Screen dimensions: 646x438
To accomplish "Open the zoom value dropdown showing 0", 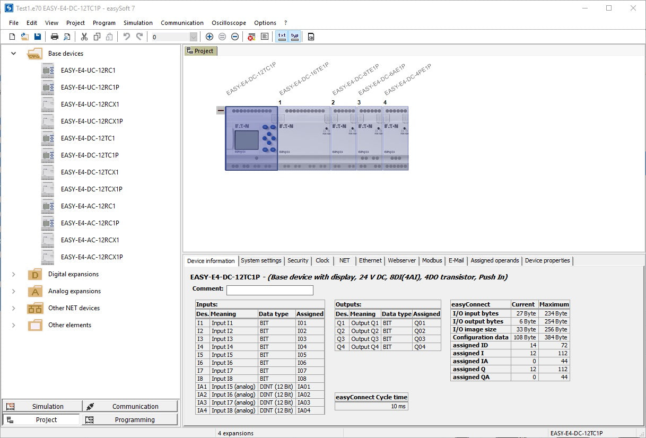I will point(193,37).
